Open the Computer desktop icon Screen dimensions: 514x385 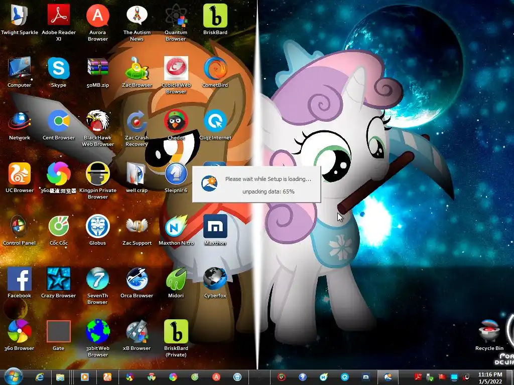[x=20, y=68]
